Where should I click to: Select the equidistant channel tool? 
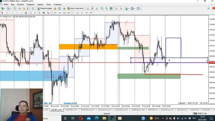[26, 13]
